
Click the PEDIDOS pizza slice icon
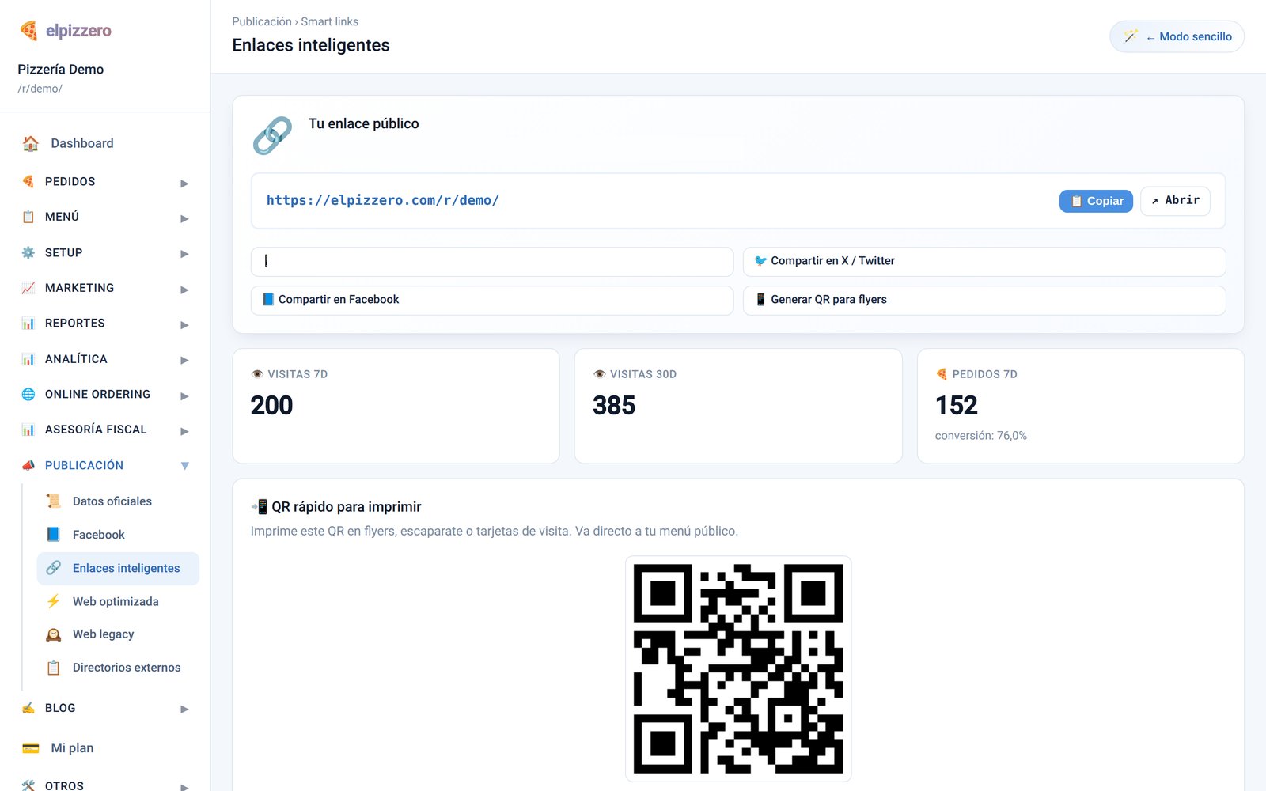[28, 181]
